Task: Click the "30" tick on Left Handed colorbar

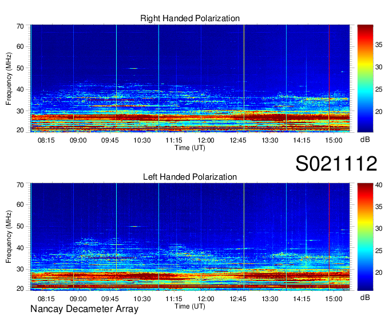Action: 379,228
